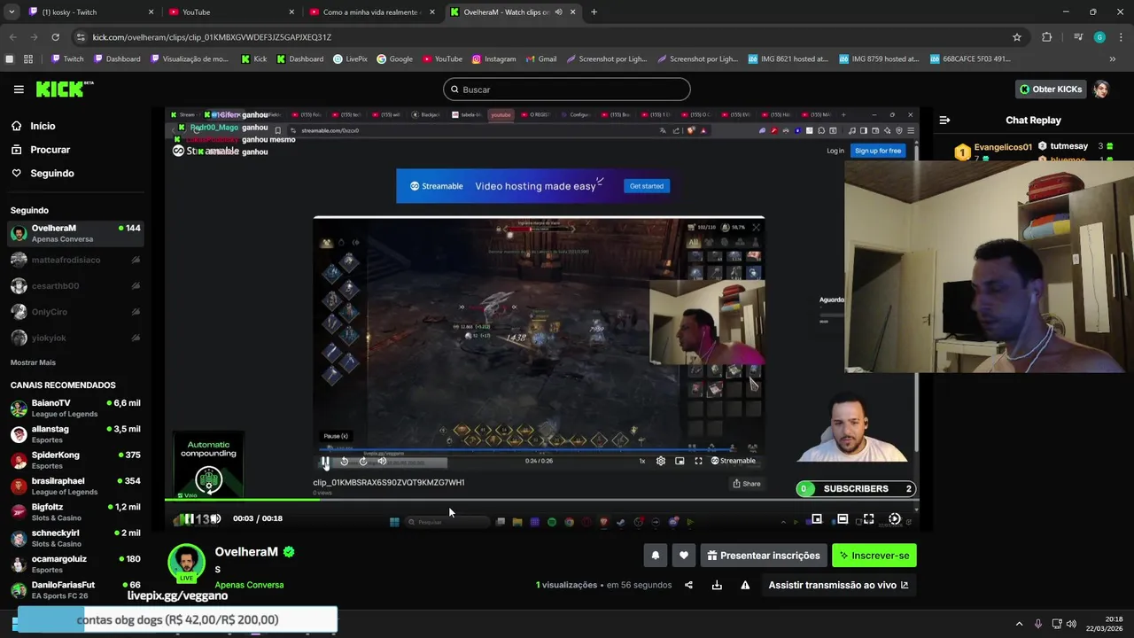
Task: Click Presentear inscrições button
Action: (x=763, y=556)
